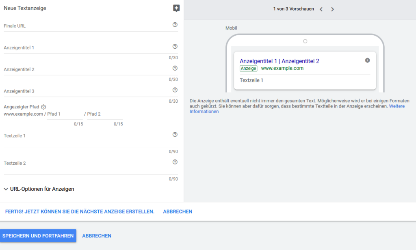Click help icon next to Anzeigentitel 2

point(175,69)
